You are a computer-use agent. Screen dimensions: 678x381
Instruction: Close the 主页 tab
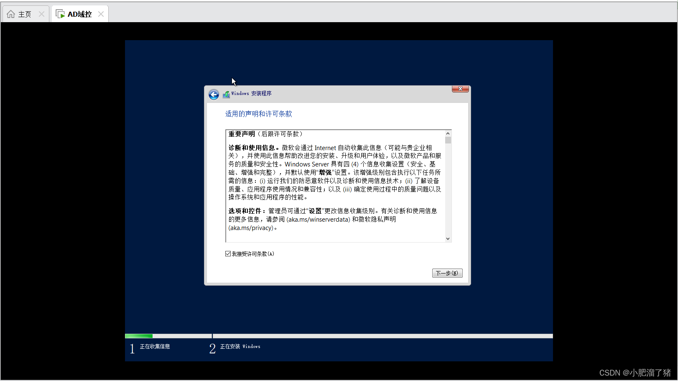point(41,14)
